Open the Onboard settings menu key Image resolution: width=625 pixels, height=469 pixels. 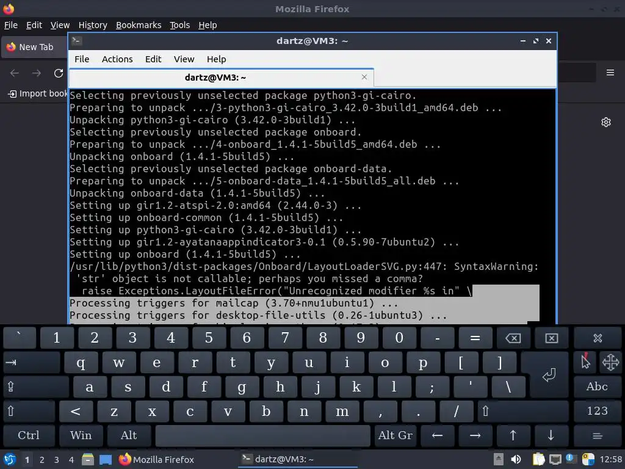[597, 435]
